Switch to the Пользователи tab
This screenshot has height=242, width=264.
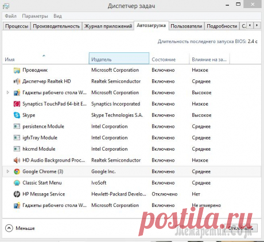click(x=186, y=26)
